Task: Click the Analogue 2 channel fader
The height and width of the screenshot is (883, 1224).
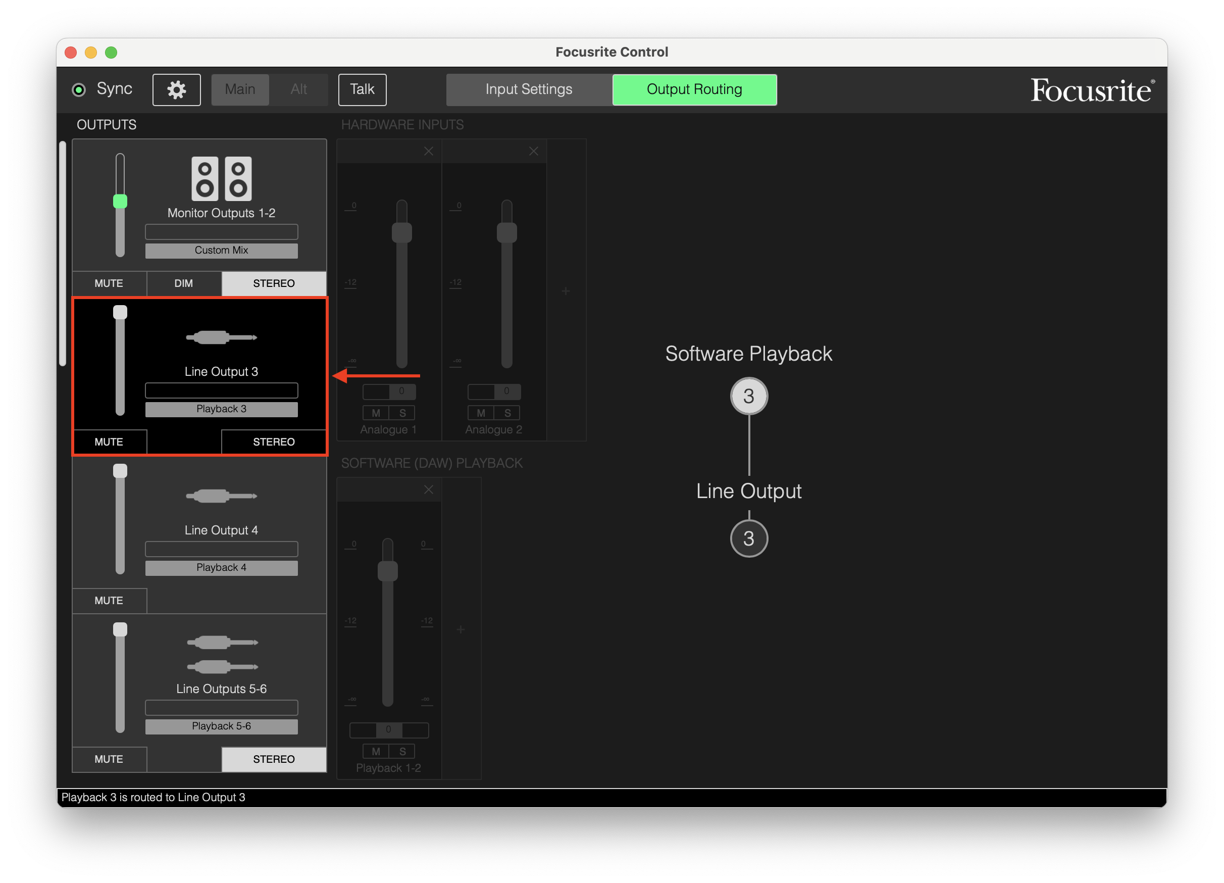Action: coord(507,233)
